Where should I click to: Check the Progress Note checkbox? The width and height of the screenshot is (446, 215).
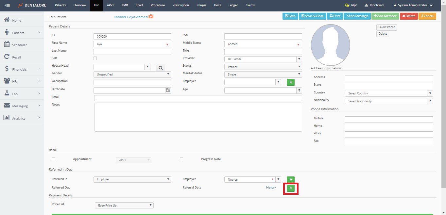coord(181,159)
